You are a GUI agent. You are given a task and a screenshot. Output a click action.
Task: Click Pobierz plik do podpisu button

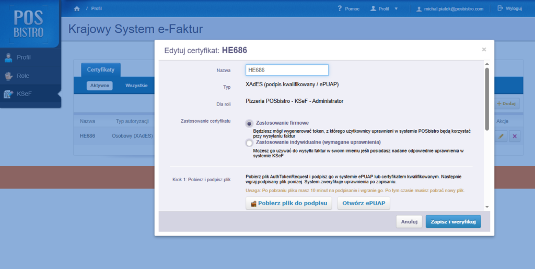pyautogui.click(x=288, y=203)
